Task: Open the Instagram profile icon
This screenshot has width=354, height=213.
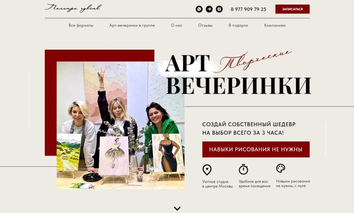Action: click(219, 9)
